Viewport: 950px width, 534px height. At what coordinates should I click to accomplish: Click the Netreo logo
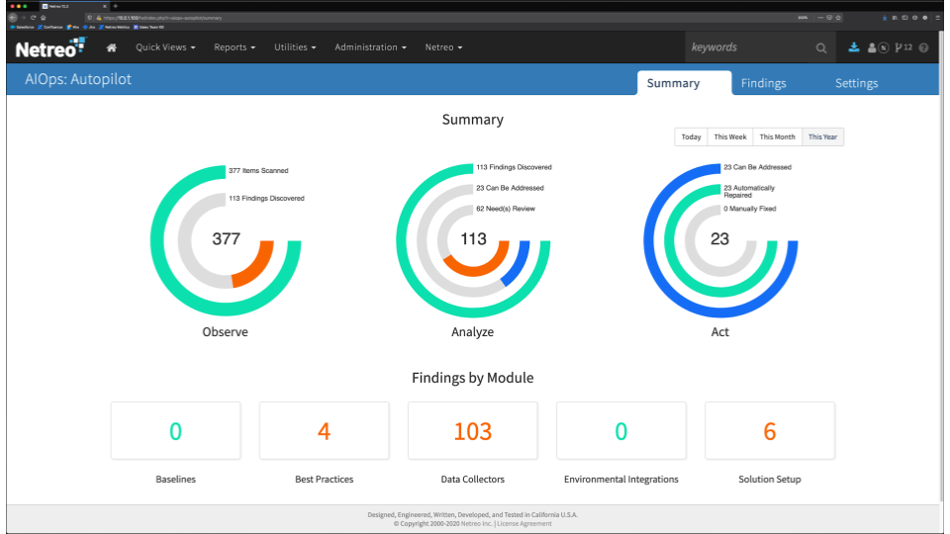pyautogui.click(x=50, y=47)
